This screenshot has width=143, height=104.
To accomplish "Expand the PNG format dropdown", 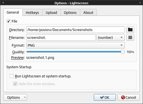I will (76, 45).
